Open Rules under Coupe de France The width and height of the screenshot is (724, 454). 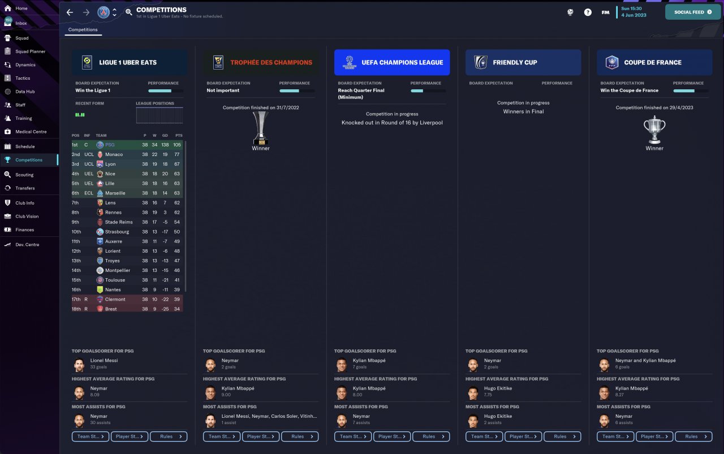[693, 436]
